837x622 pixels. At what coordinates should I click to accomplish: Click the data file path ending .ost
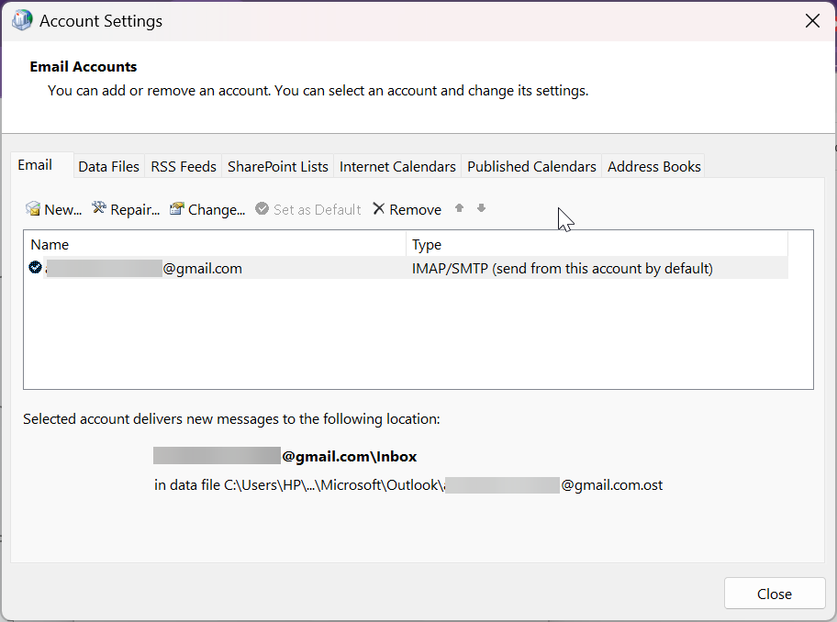pos(408,485)
